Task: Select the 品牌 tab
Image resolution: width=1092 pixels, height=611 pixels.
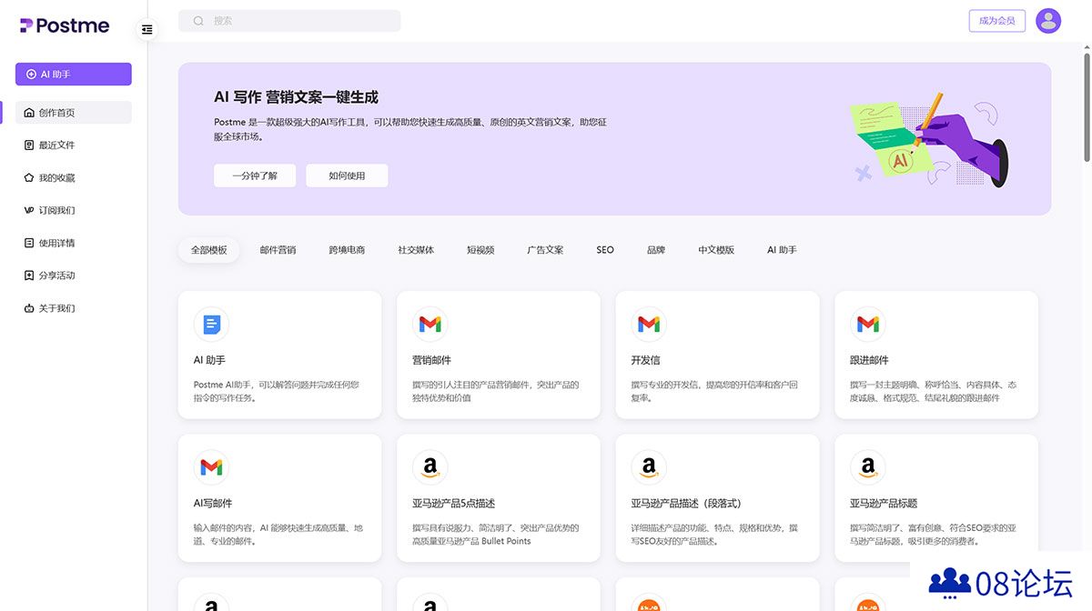Action: point(656,250)
